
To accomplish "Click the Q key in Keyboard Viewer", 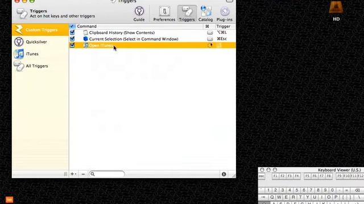I will 272,197.
